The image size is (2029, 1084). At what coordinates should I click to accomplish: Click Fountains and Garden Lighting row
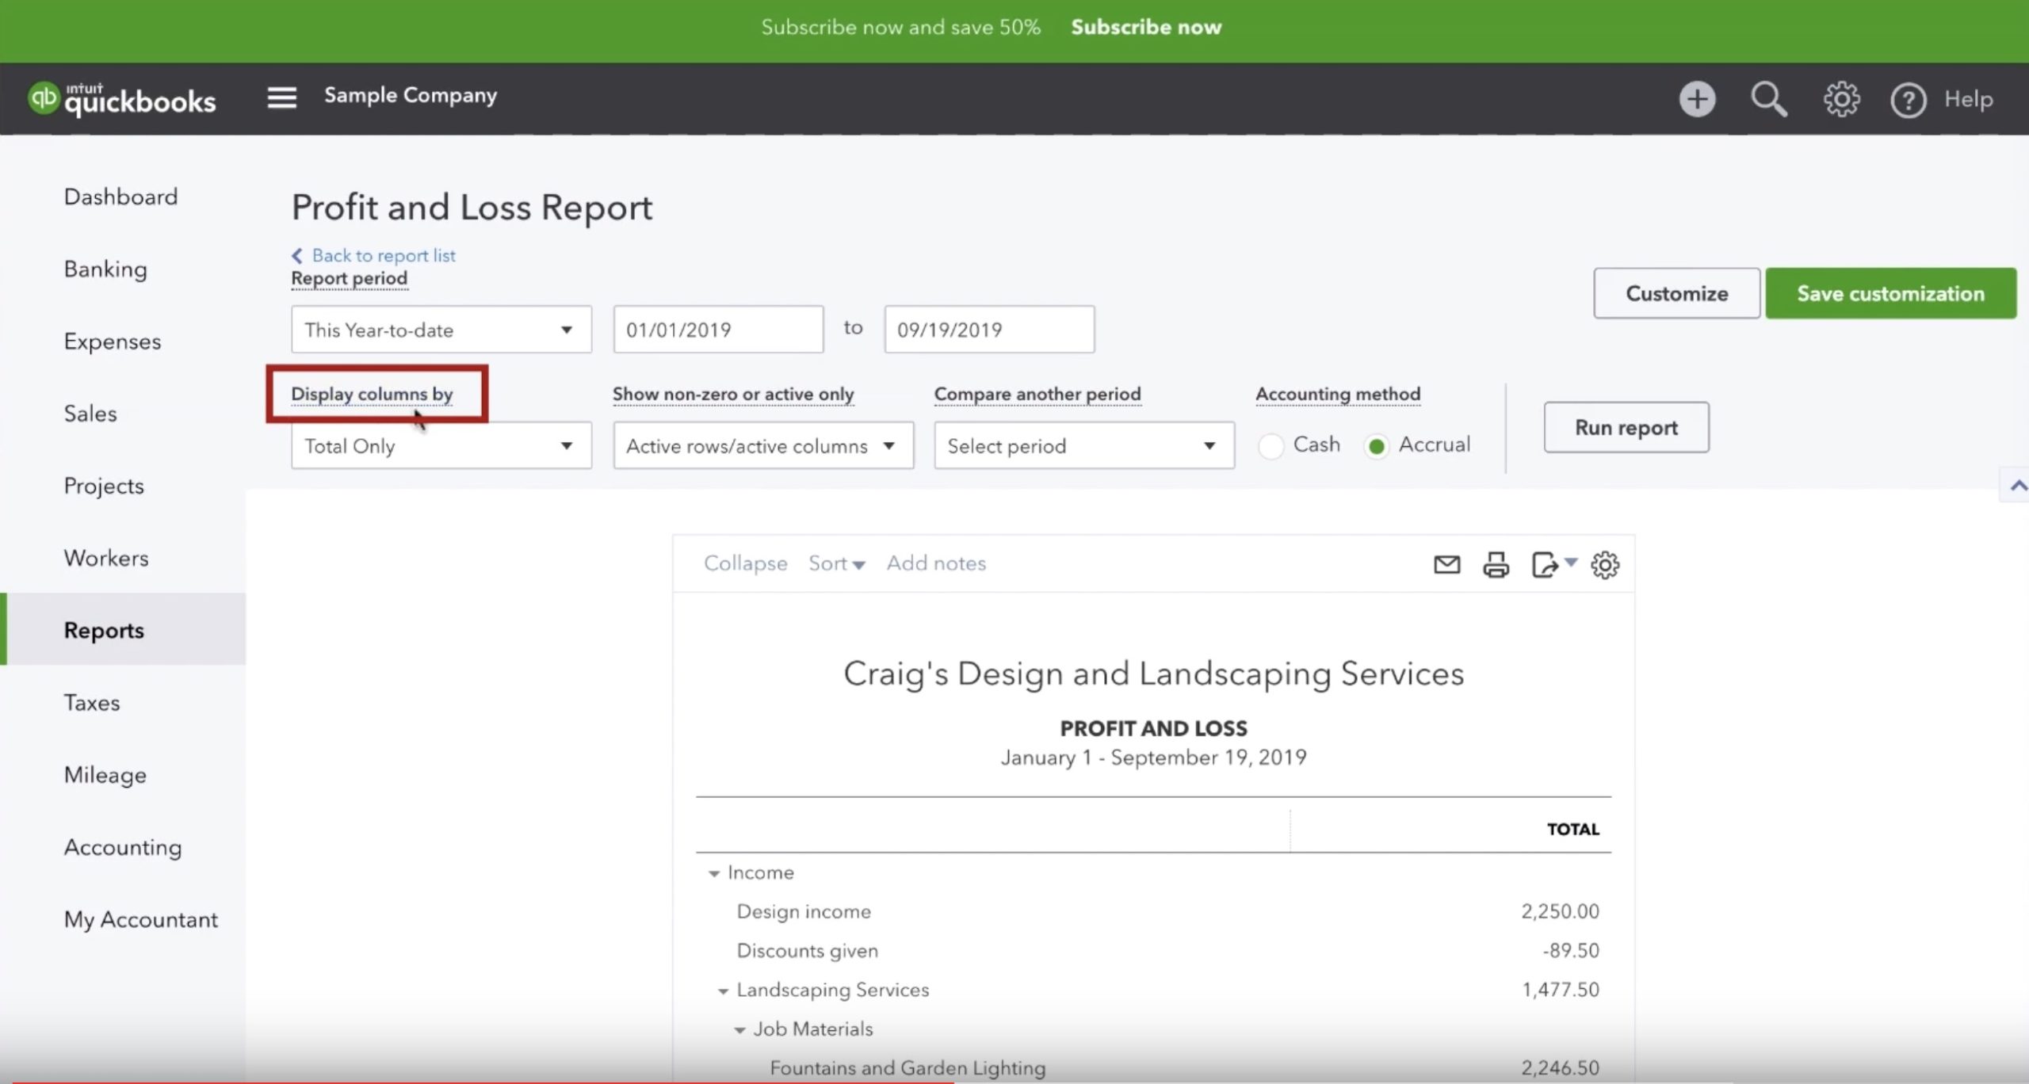click(908, 1068)
